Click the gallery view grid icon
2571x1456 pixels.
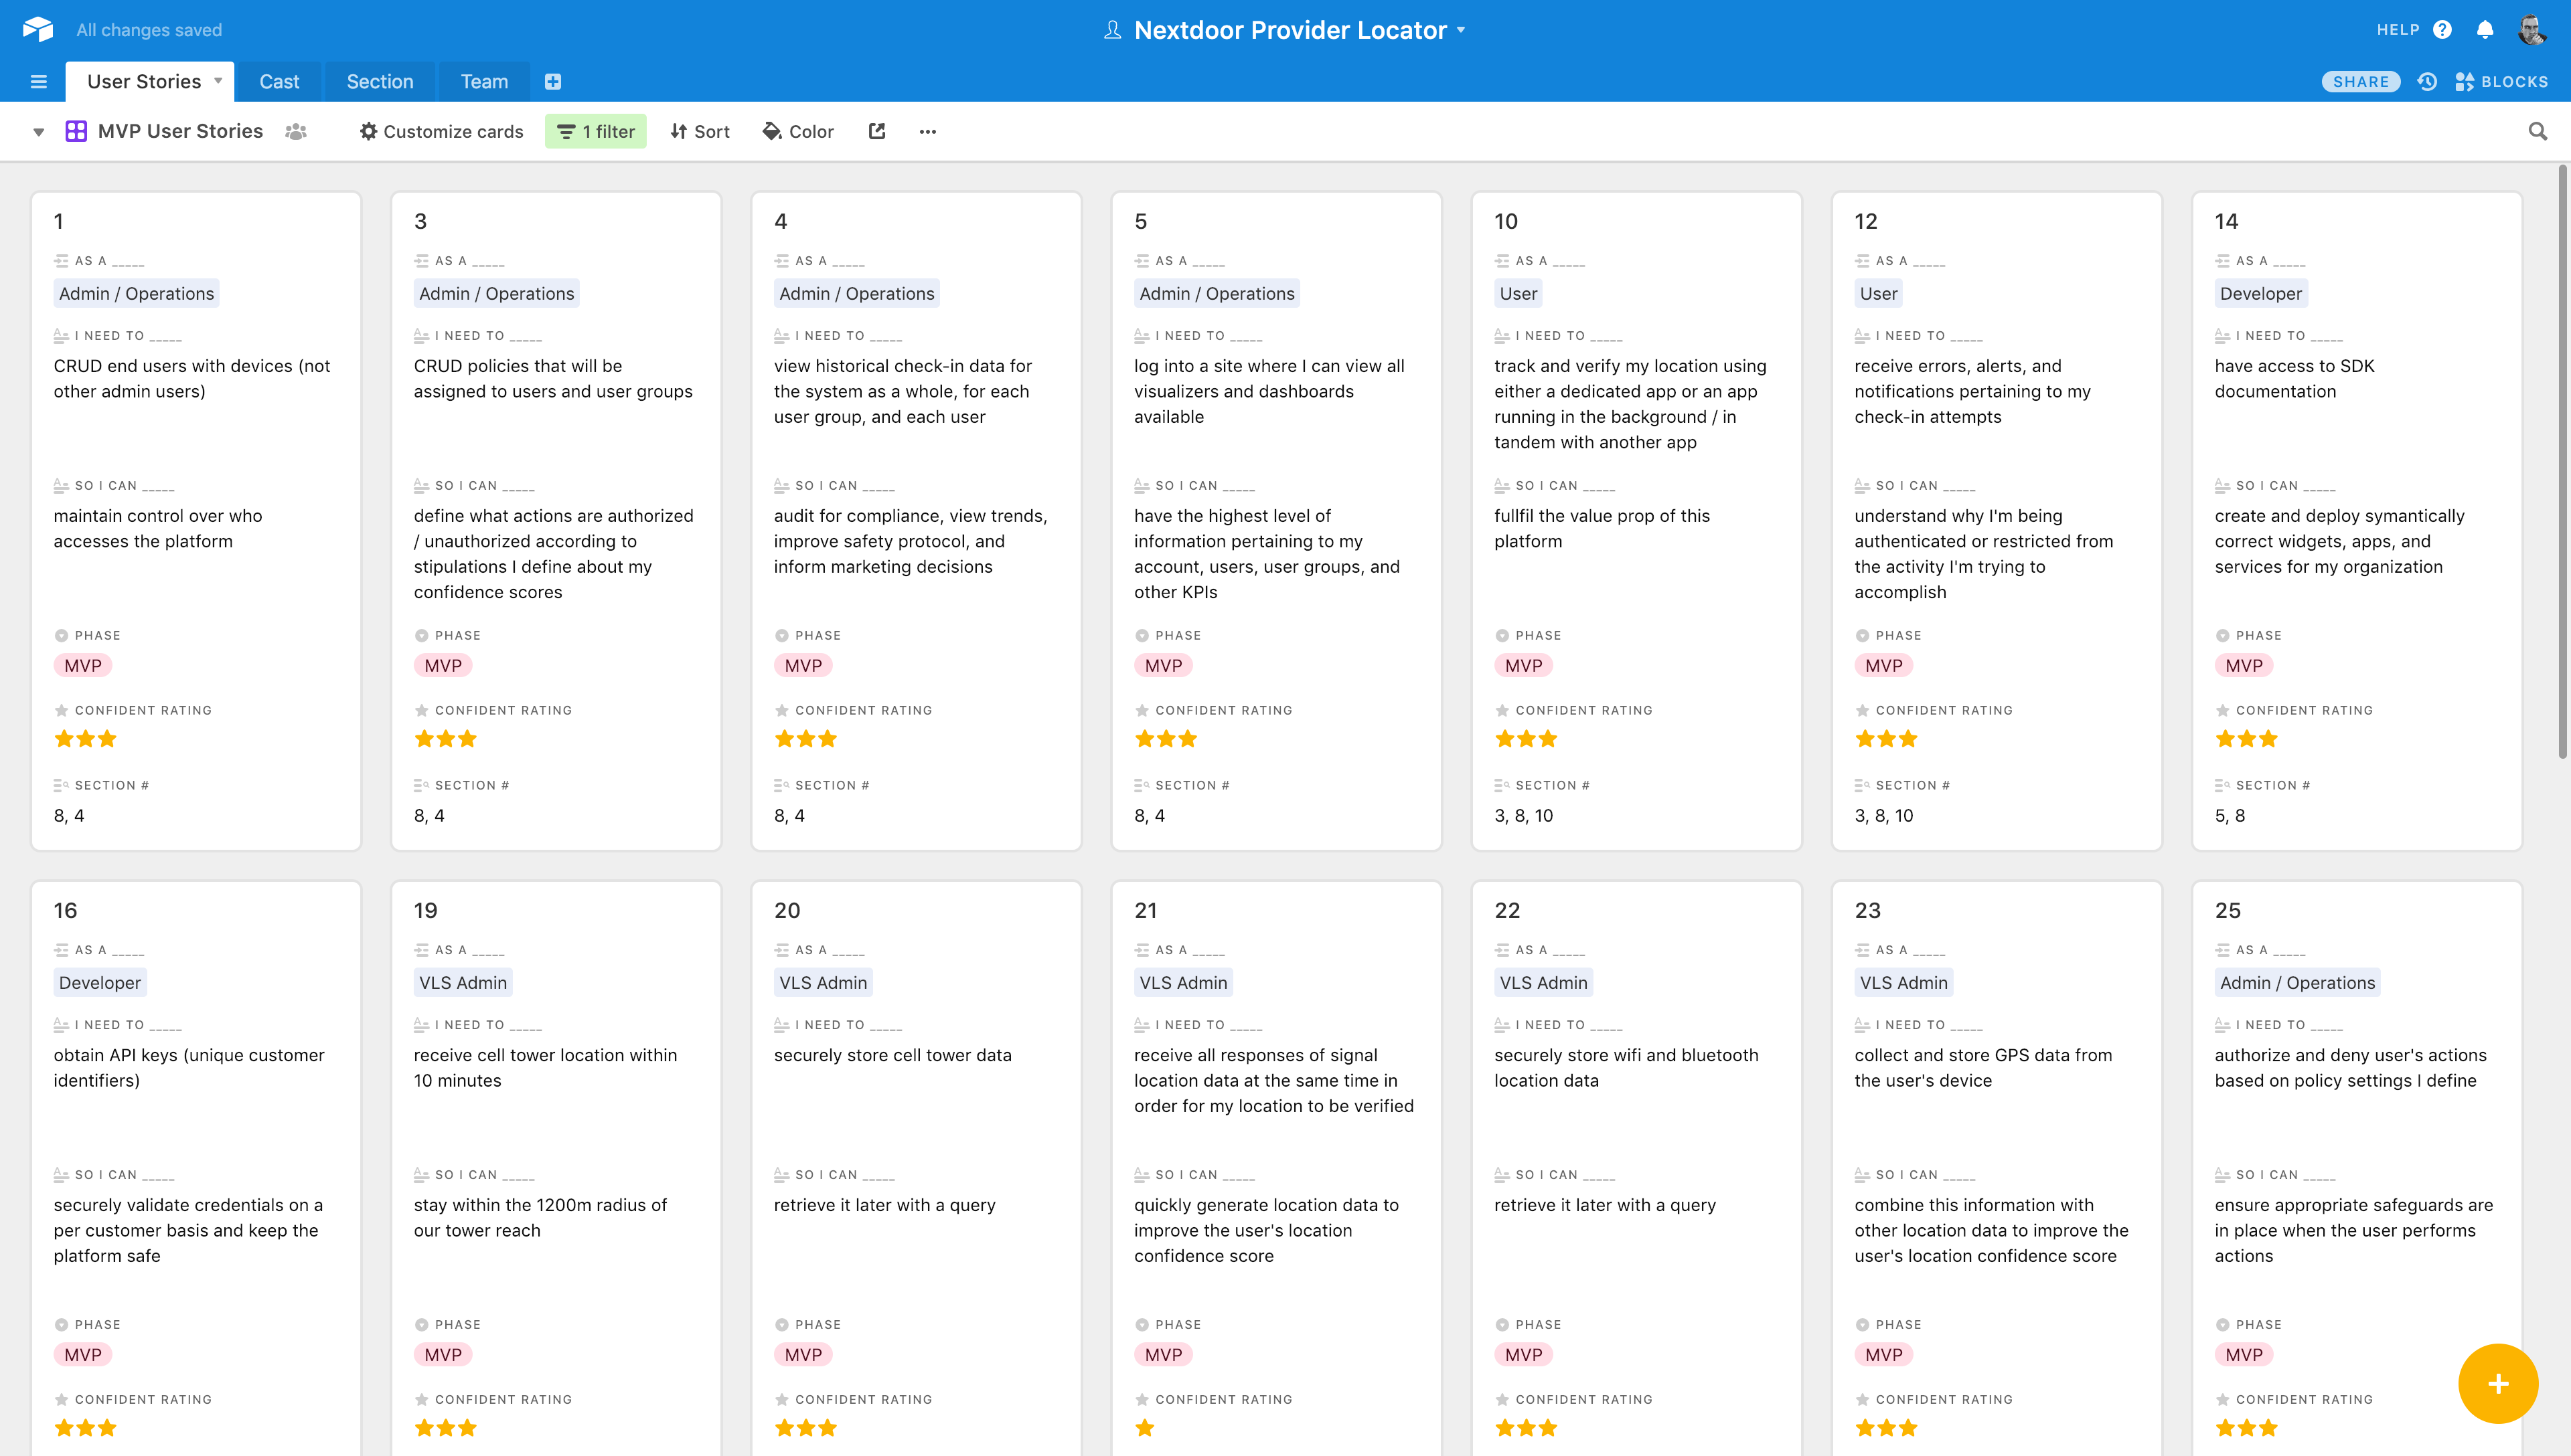(76, 131)
